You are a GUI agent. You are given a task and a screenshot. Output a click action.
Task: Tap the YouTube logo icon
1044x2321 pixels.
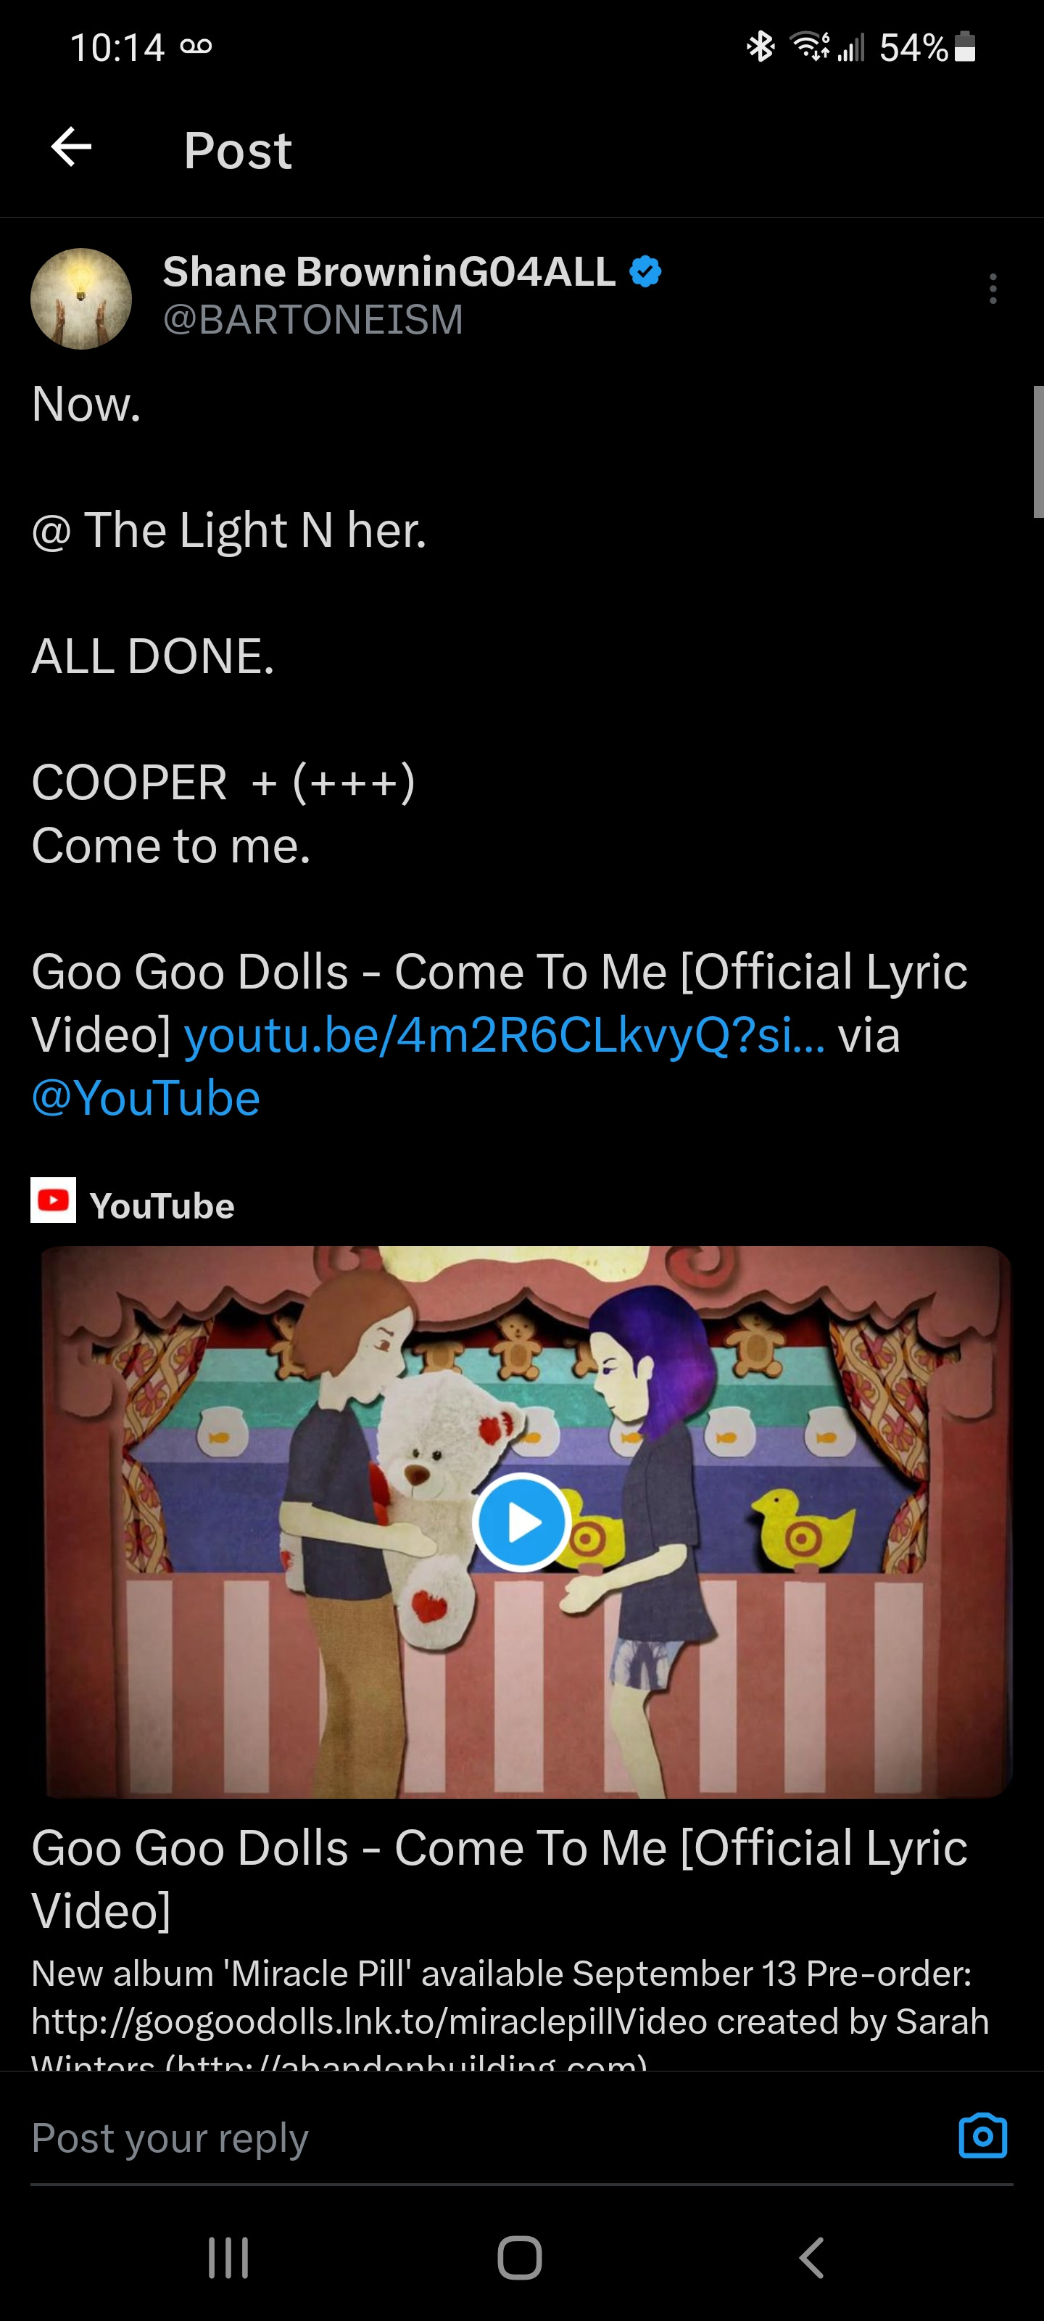click(x=53, y=1200)
